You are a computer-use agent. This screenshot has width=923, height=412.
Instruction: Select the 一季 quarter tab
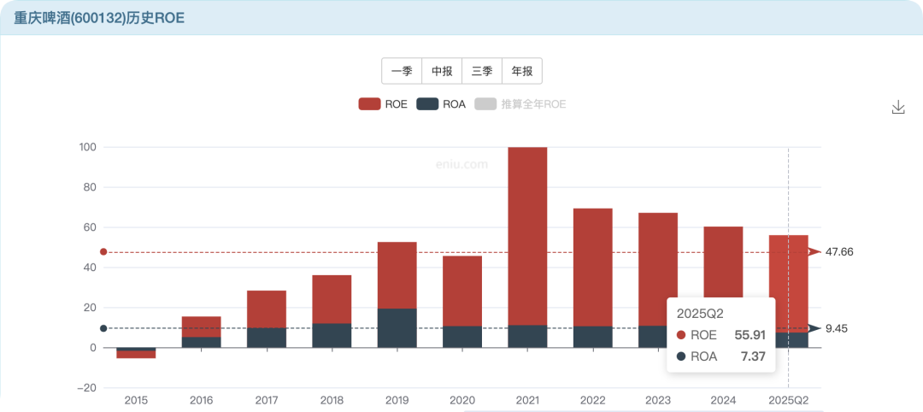coord(402,71)
